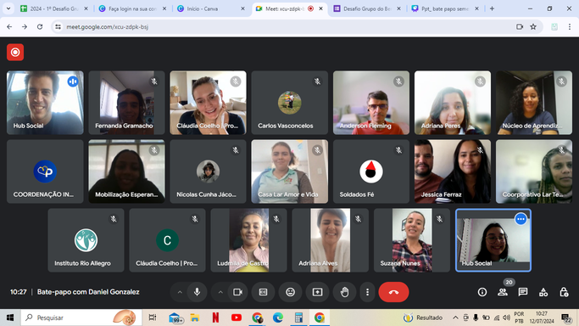Open more options three-dot menu
Viewport: 579px width, 326px height.
point(367,292)
